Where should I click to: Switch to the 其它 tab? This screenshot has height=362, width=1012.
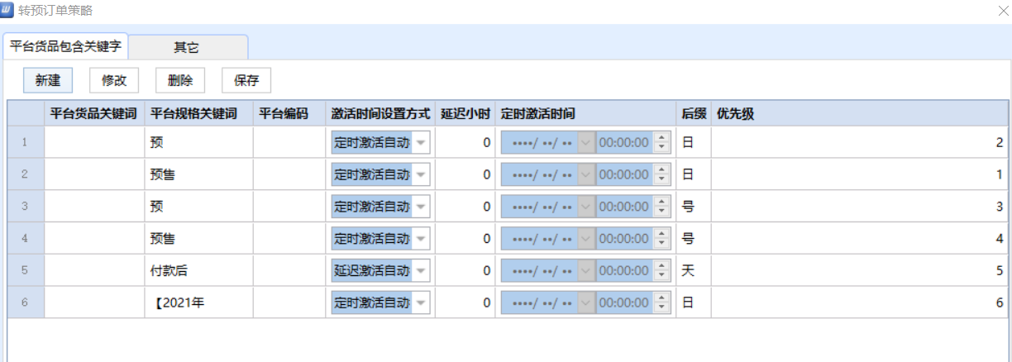point(186,48)
